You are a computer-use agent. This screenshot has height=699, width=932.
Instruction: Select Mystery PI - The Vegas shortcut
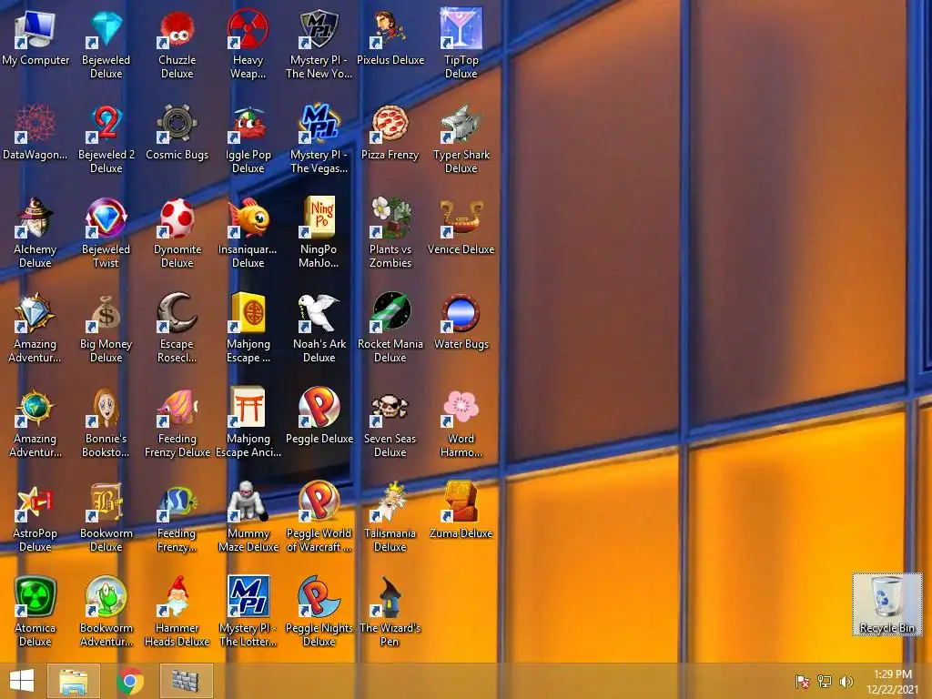tap(319, 138)
